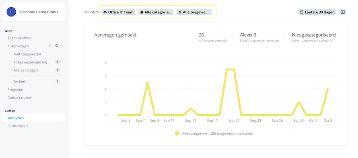Open Toegewezen aan mij list

(x=30, y=62)
